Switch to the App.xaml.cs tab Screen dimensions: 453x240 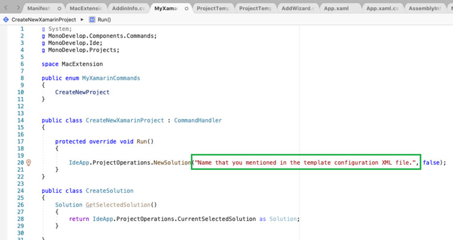click(x=382, y=9)
